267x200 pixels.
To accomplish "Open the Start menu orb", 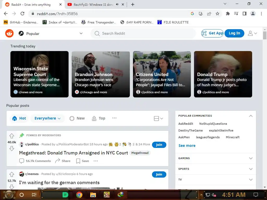I will pos(9,195).
